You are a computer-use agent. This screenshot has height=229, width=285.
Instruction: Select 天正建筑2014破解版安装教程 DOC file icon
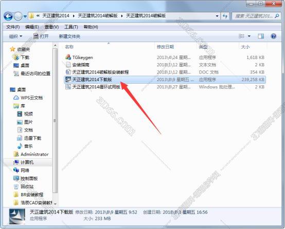tap(68, 72)
